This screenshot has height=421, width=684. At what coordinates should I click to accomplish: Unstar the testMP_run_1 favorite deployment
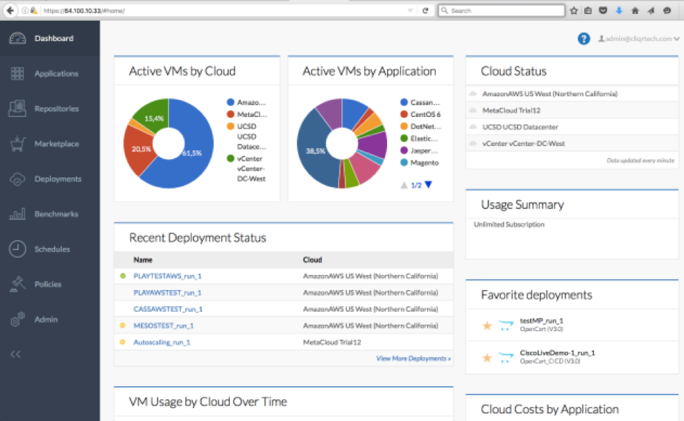(x=487, y=325)
